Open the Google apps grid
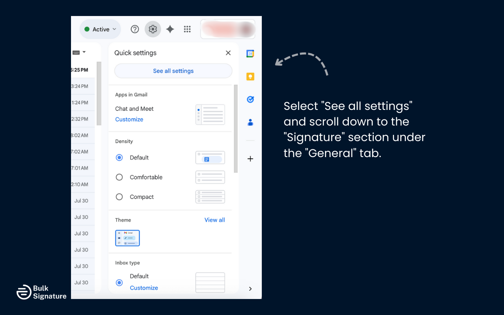Screen dimensions: 504x315 [187, 29]
